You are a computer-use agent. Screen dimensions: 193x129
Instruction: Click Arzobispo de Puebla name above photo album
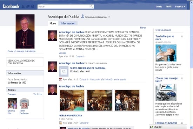click(71, 86)
